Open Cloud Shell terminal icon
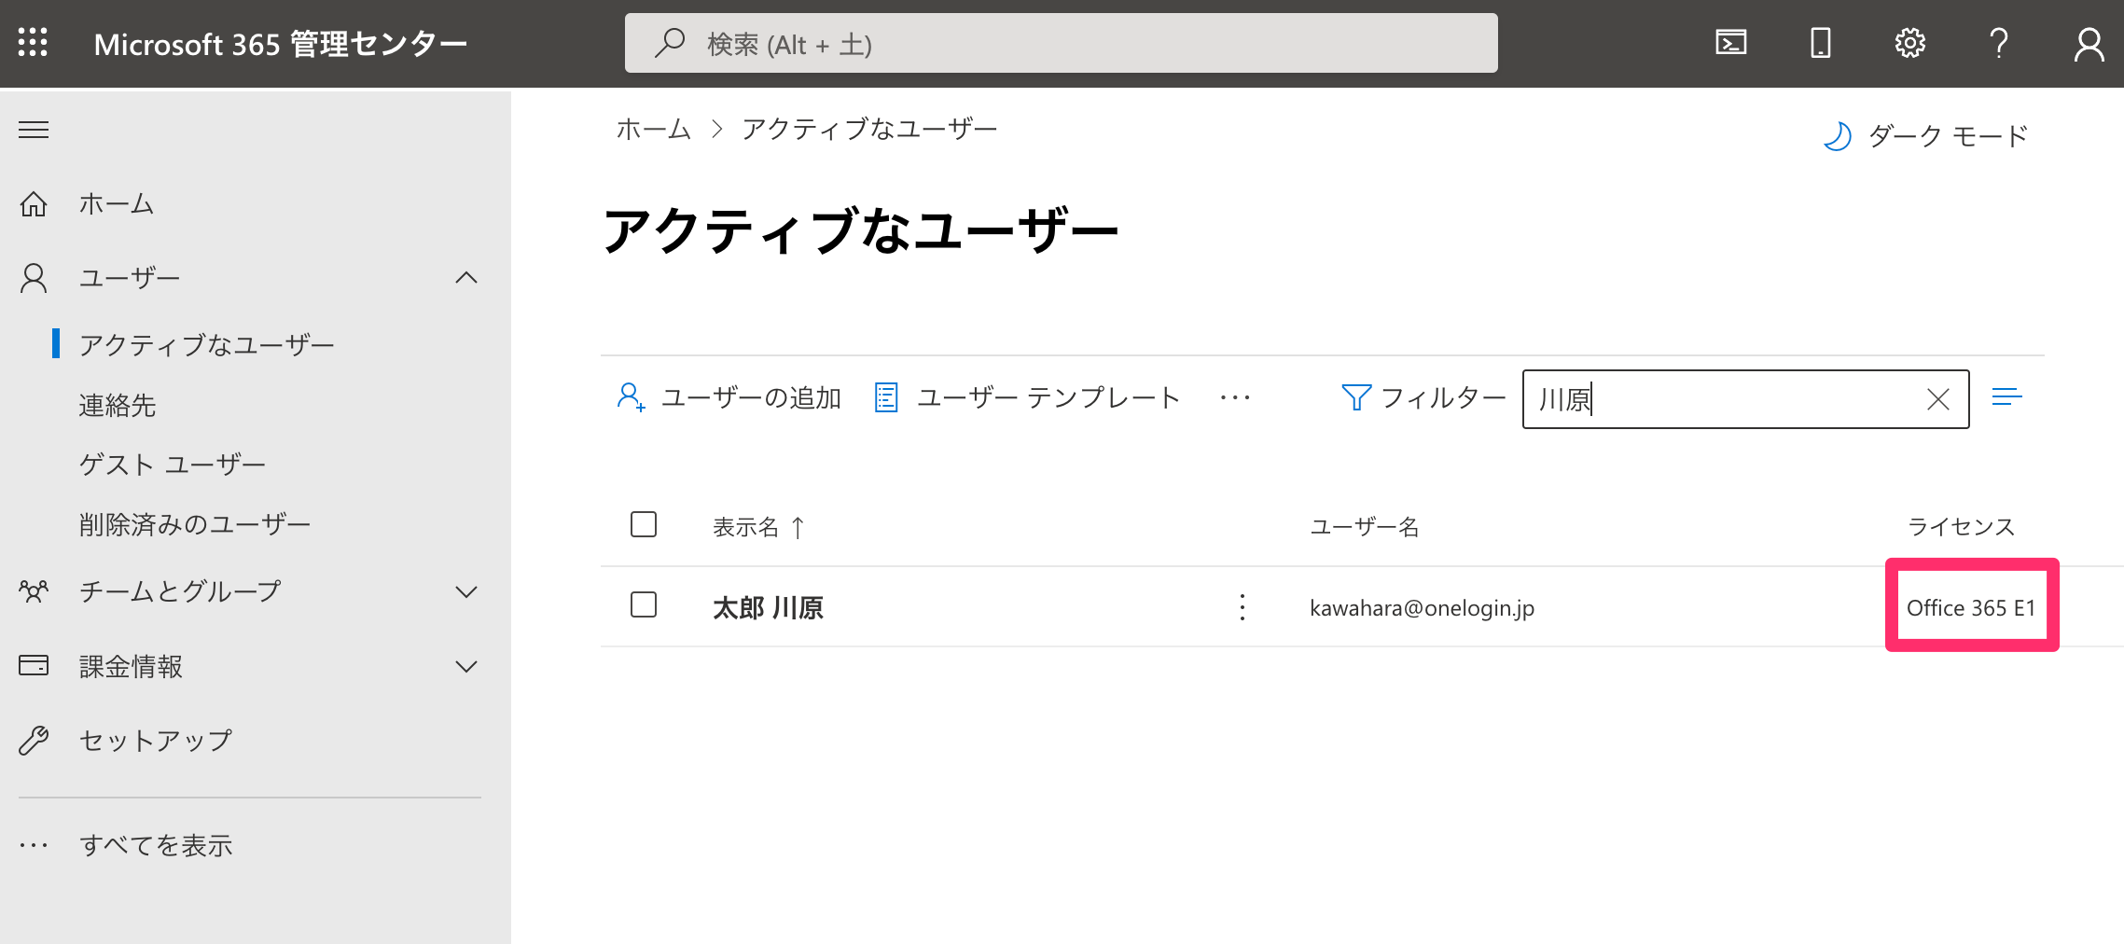 (x=1731, y=43)
